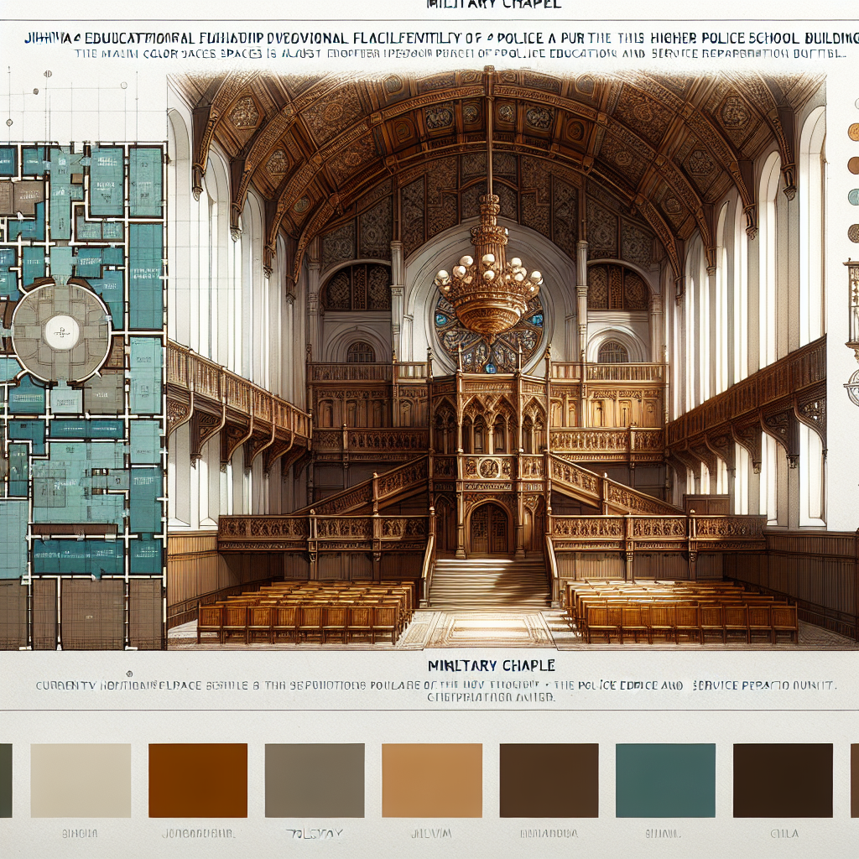Click the Military Chaple caption below the image
859x859 pixels.
click(491, 665)
